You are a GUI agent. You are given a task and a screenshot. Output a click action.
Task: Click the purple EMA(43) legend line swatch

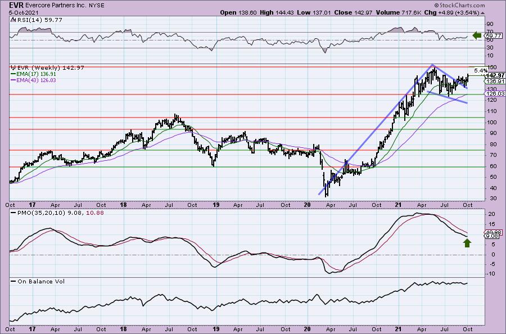click(13, 80)
